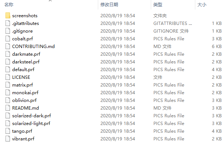Viewport: 224px width, 147px height.
Task: Select default.prf's PICS Rules File type cell
Action: [169, 70]
